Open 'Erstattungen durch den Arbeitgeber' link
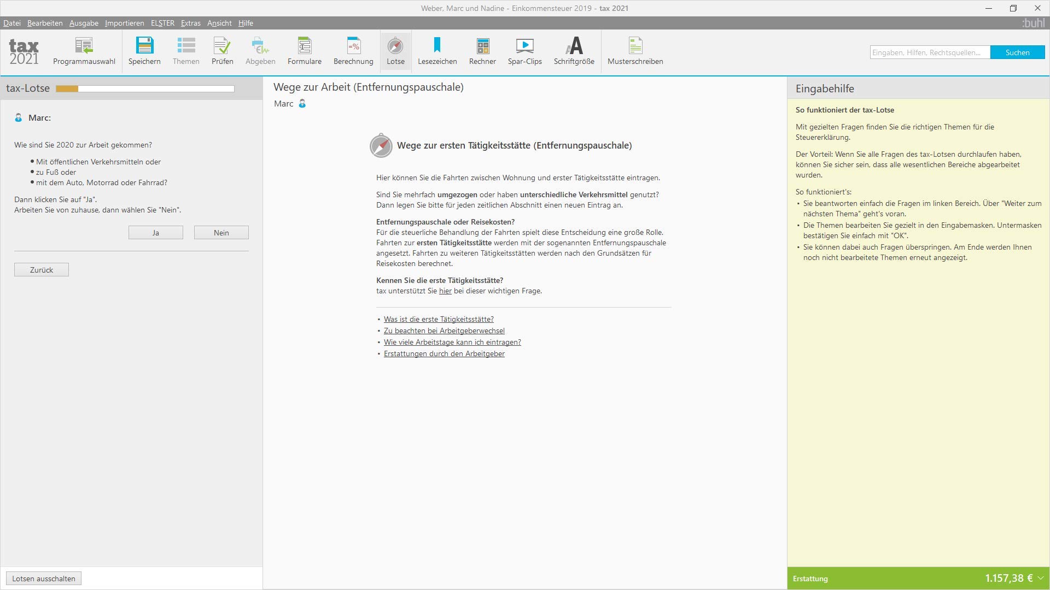 pyautogui.click(x=444, y=354)
